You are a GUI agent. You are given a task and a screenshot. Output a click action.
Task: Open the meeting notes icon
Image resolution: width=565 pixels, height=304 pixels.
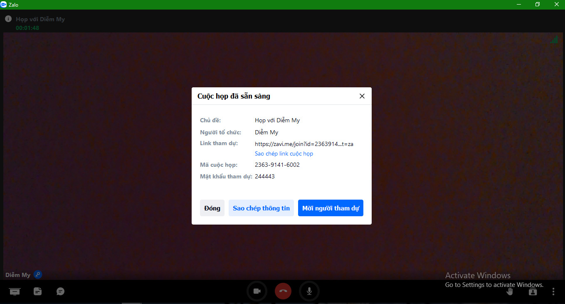[x=38, y=292]
